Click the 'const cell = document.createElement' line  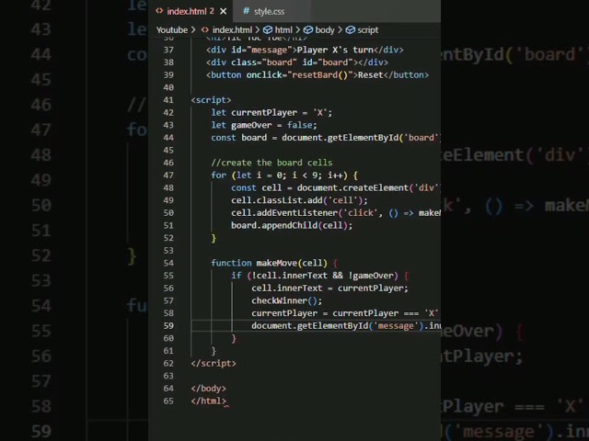(336, 187)
